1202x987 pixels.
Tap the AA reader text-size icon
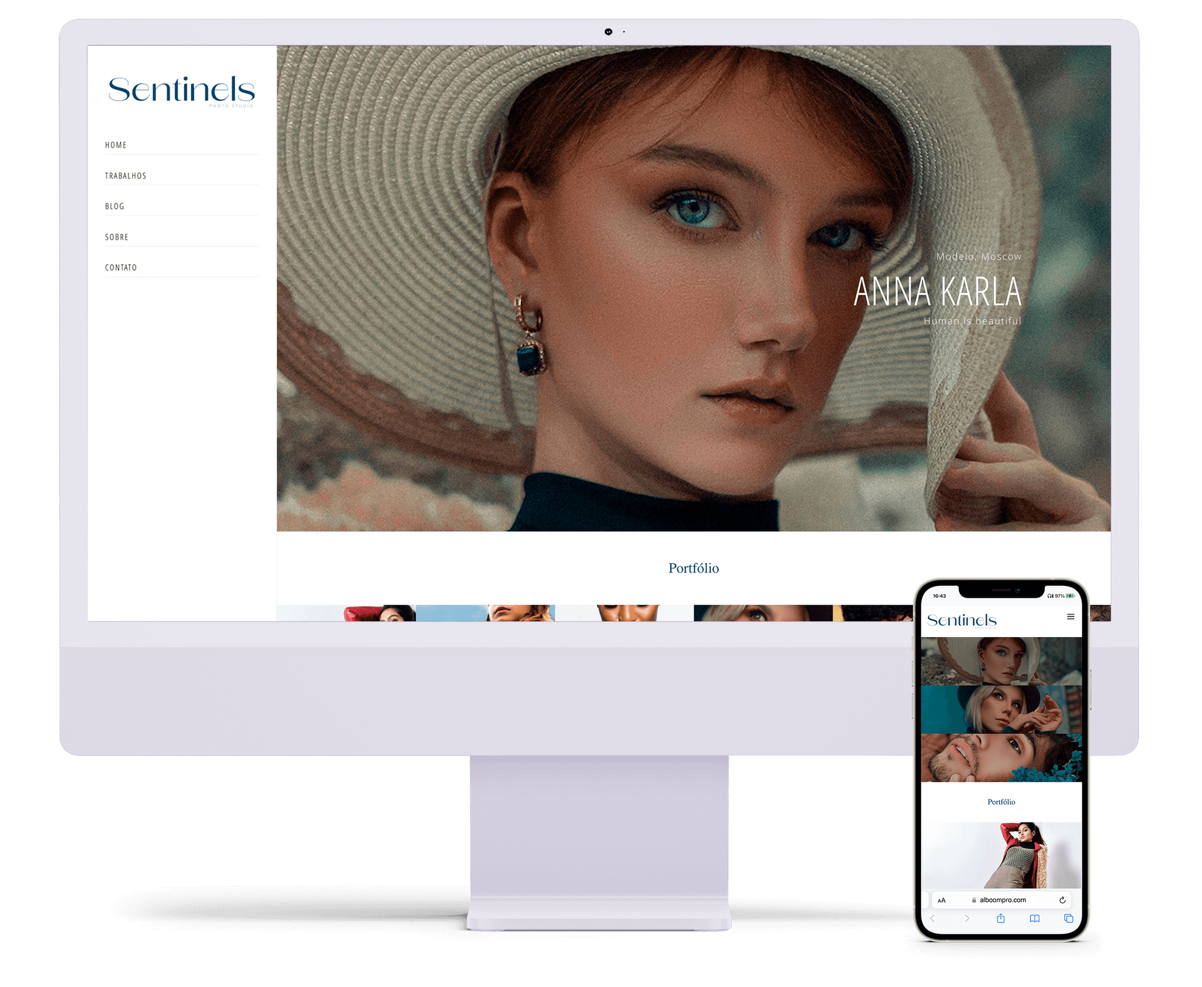coord(942,900)
